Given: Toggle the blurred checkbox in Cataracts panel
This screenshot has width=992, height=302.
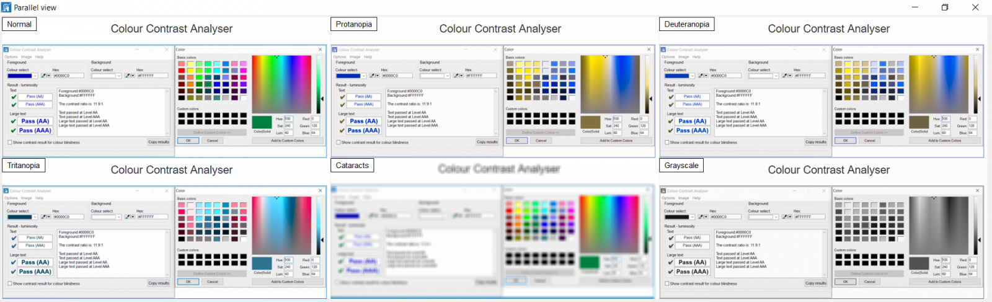Looking at the screenshot, I should click(339, 283).
